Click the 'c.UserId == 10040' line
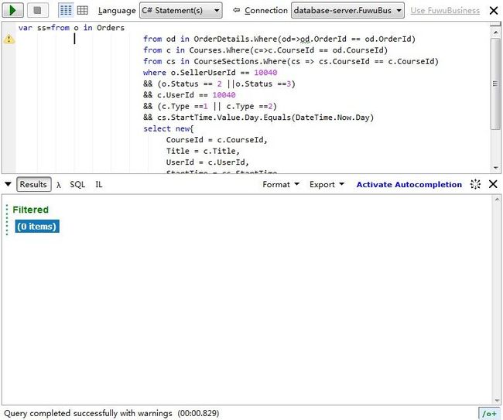This screenshot has width=503, height=420. click(x=190, y=95)
